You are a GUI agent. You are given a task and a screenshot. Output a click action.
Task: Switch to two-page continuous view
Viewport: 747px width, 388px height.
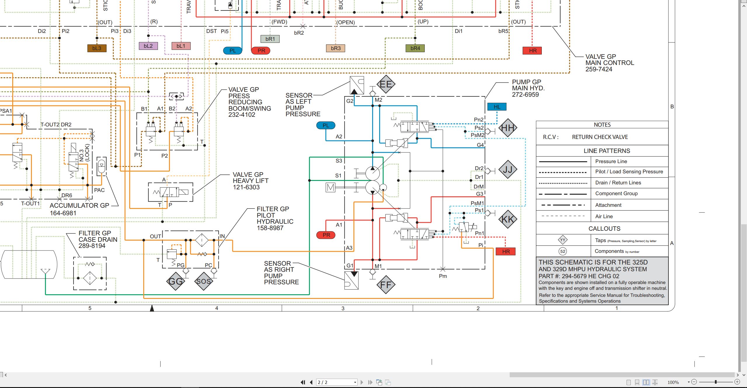(655, 382)
